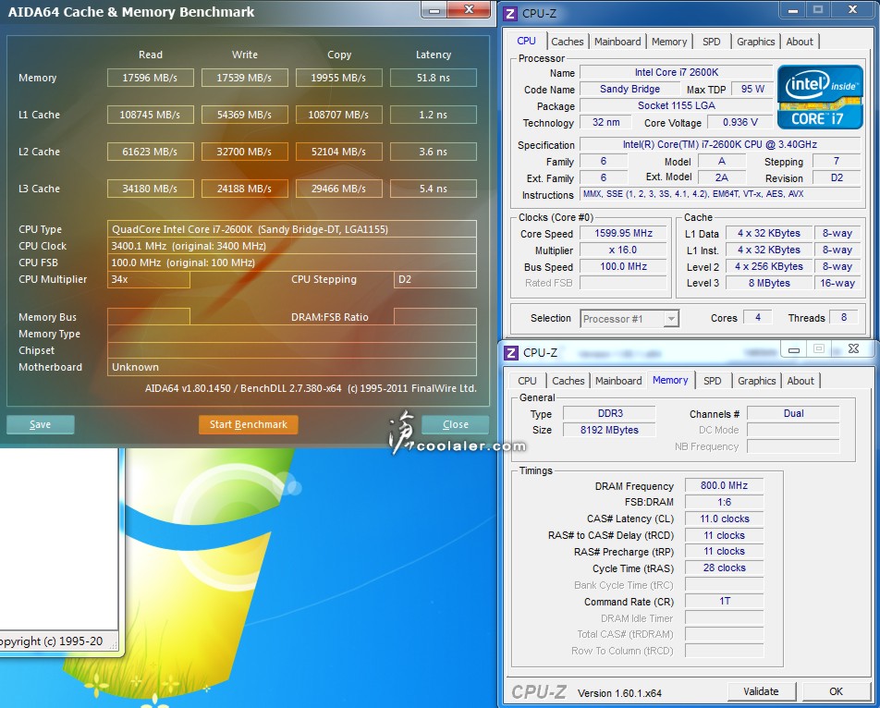
Task: Click the Memory Read value 17596 MB/s
Action: click(x=151, y=78)
